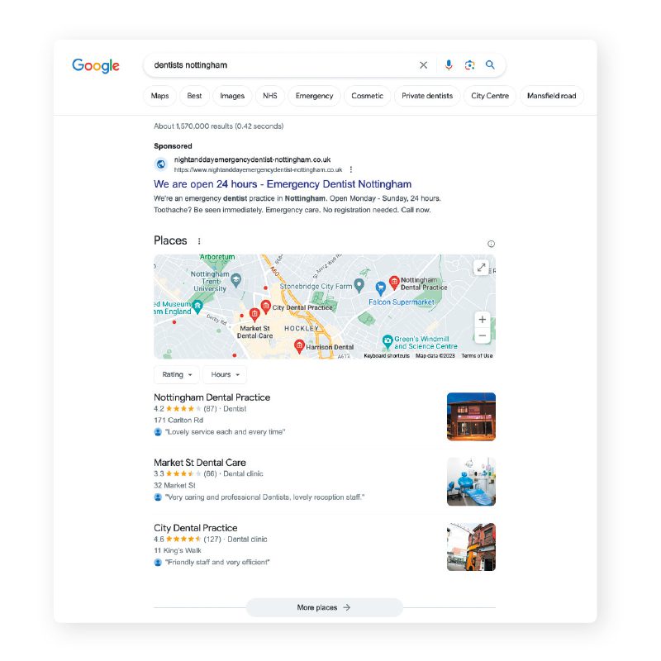Click the Falcon Supermarket shopping pin
This screenshot has width=661, height=661.
coord(380,288)
